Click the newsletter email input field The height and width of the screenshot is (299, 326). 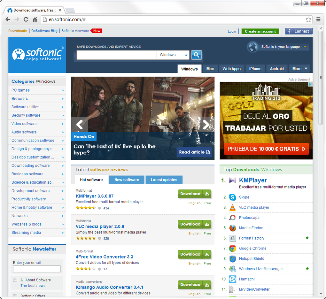click(36, 269)
